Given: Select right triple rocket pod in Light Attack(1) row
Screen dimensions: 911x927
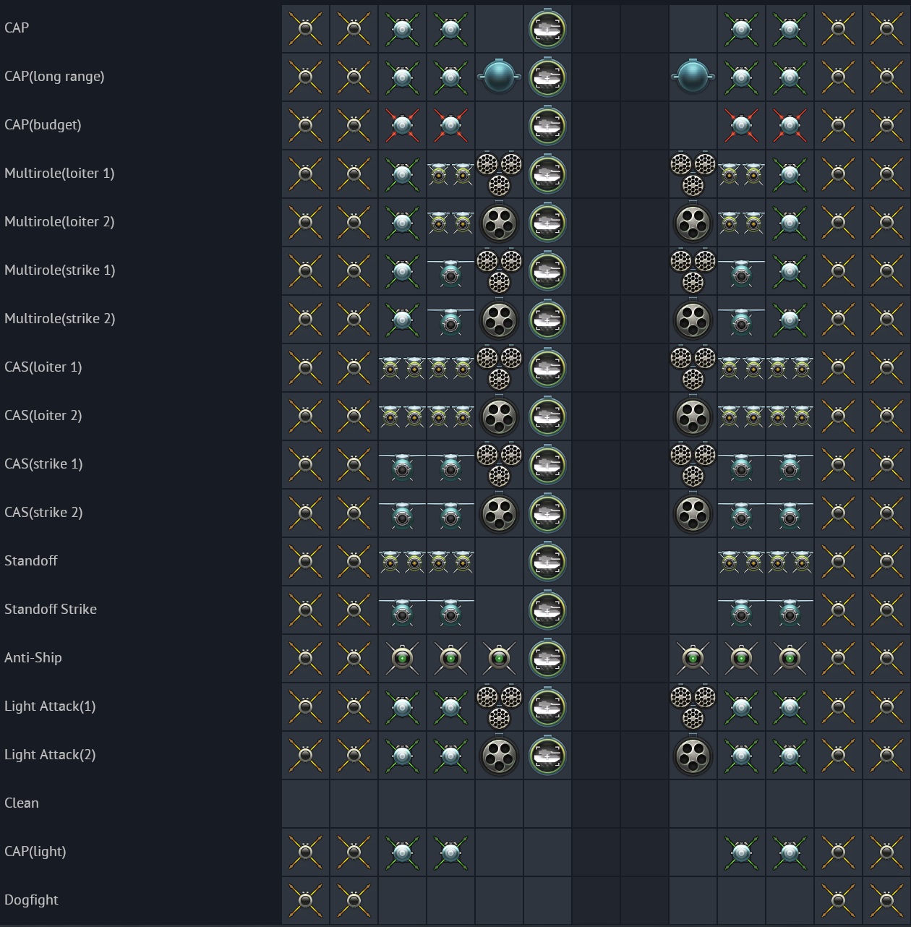Looking at the screenshot, I should (x=693, y=706).
